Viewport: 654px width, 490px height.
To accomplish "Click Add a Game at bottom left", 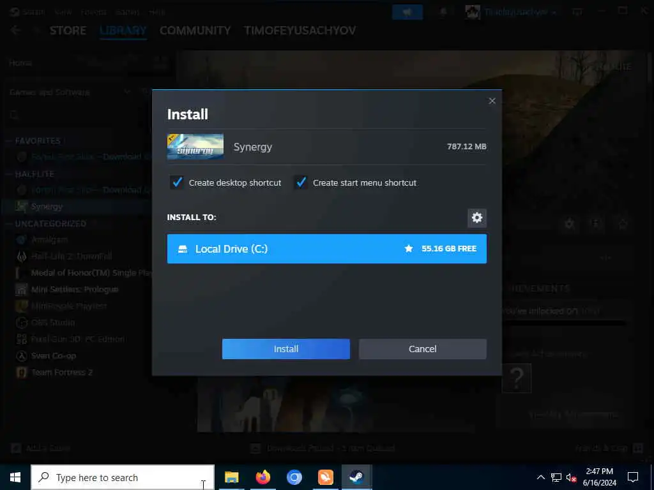I will click(x=40, y=449).
